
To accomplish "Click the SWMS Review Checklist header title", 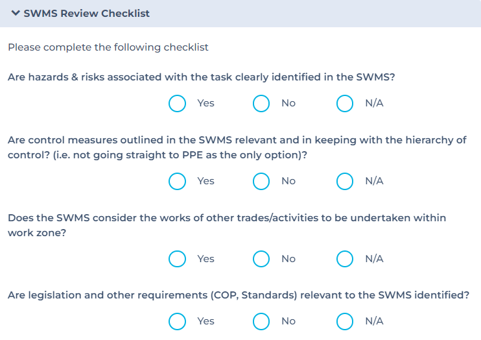I will pyautogui.click(x=86, y=13).
